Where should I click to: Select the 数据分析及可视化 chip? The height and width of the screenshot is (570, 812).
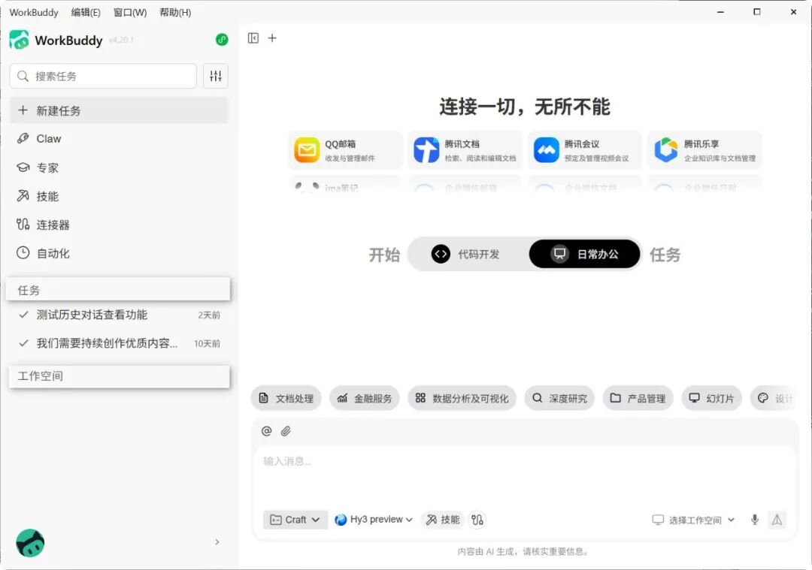click(x=462, y=398)
